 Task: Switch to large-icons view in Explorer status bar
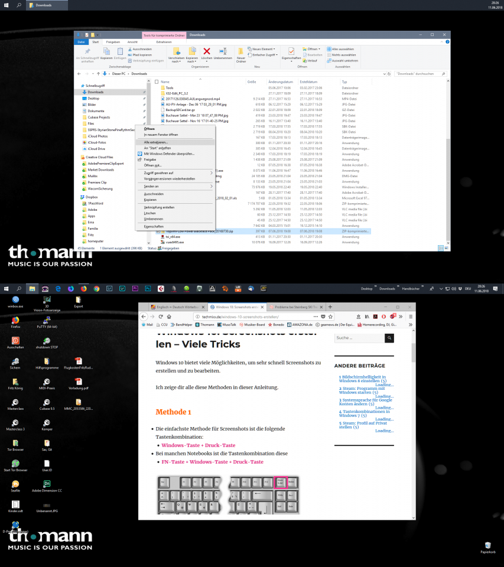[447, 248]
